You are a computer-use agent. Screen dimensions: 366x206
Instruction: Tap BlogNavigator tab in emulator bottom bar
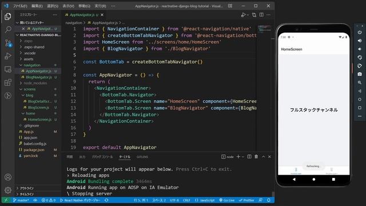point(332,171)
